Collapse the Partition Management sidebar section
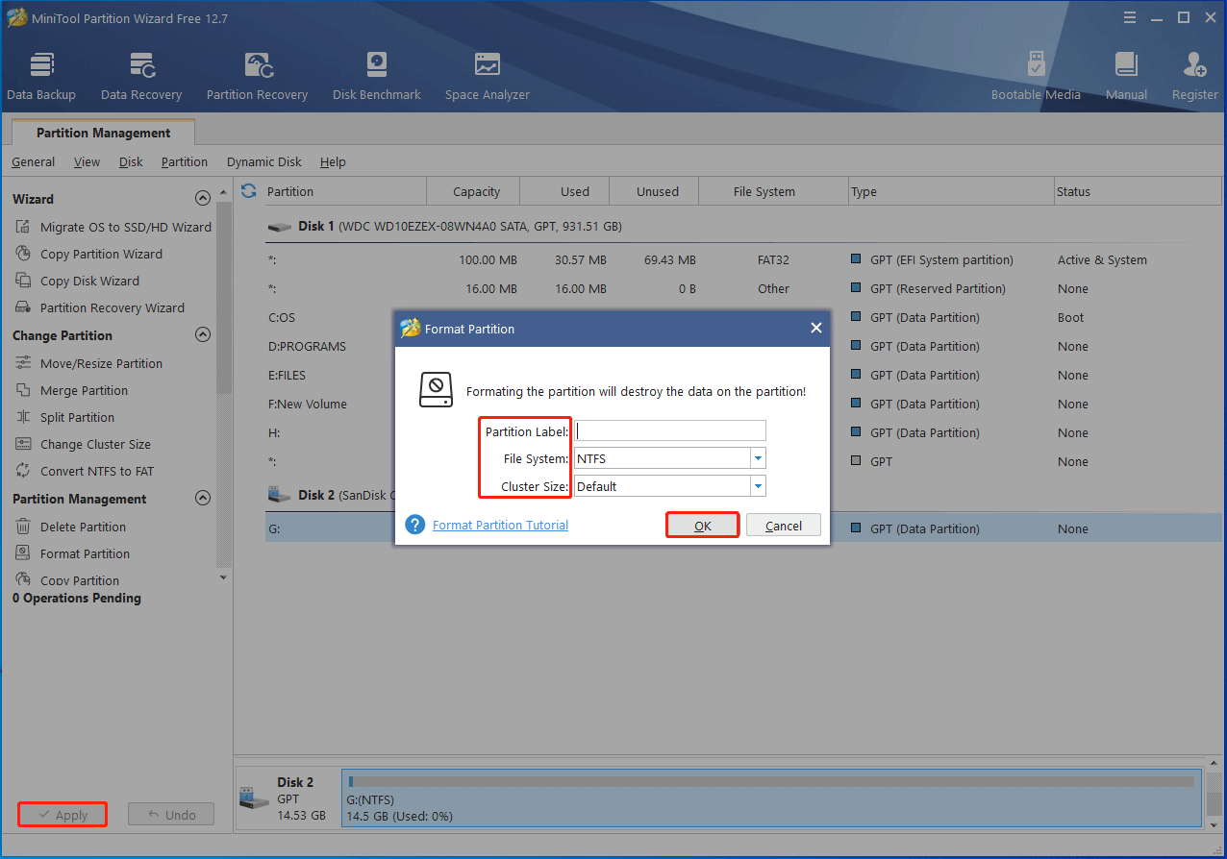This screenshot has height=859, width=1227. tap(202, 498)
